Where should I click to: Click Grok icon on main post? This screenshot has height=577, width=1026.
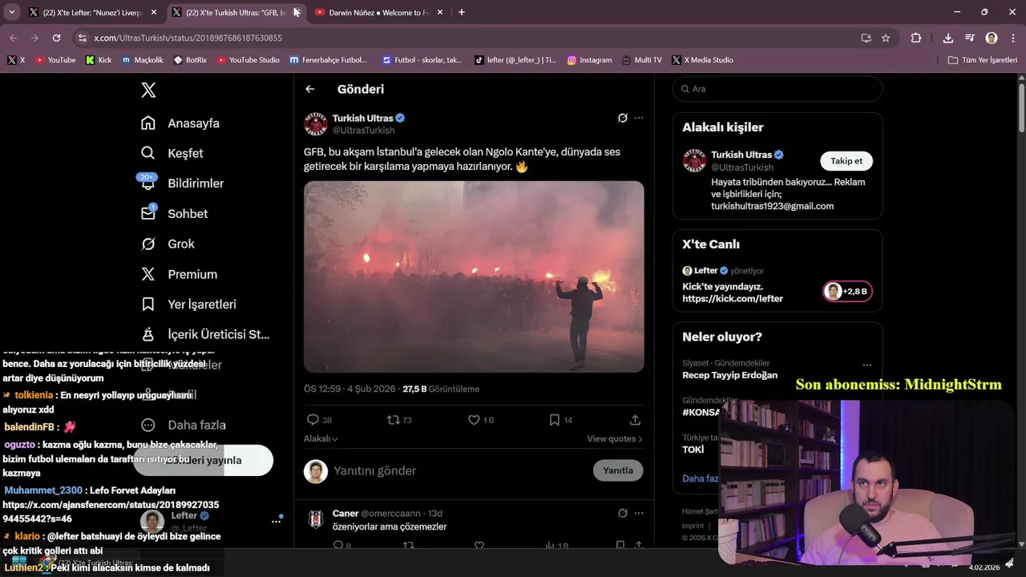click(622, 118)
